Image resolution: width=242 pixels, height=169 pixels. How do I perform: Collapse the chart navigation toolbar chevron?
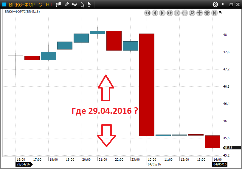click(x=220, y=12)
